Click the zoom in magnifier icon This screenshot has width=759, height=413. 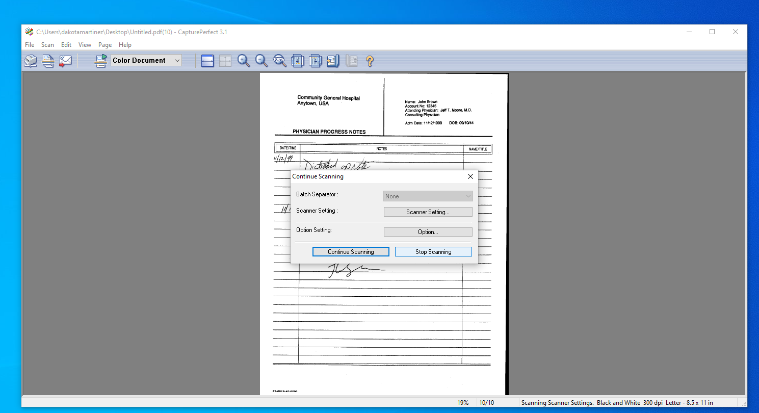(x=244, y=61)
